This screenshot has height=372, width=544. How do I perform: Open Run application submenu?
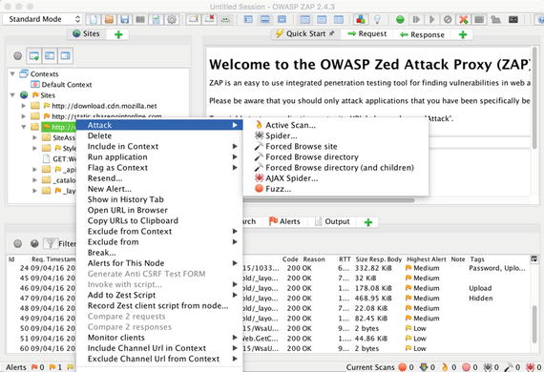click(x=159, y=157)
